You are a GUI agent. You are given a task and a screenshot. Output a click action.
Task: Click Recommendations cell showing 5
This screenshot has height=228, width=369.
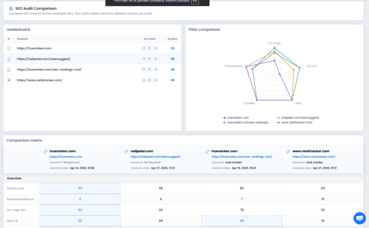click(x=161, y=199)
